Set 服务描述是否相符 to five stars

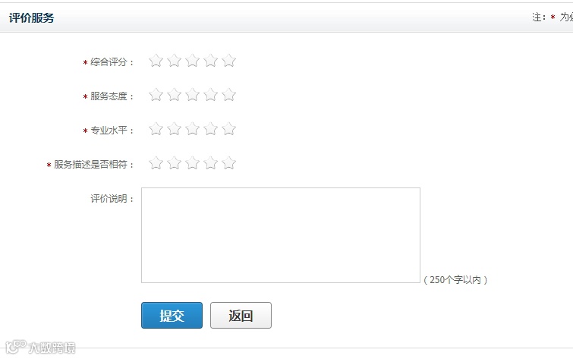click(228, 163)
